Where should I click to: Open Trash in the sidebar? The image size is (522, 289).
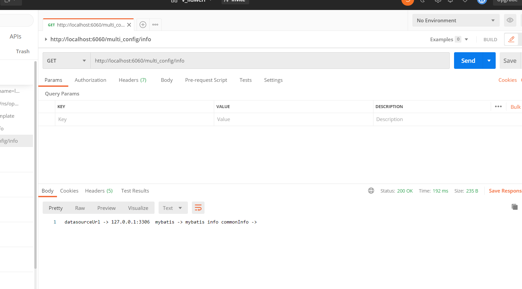coord(23,52)
